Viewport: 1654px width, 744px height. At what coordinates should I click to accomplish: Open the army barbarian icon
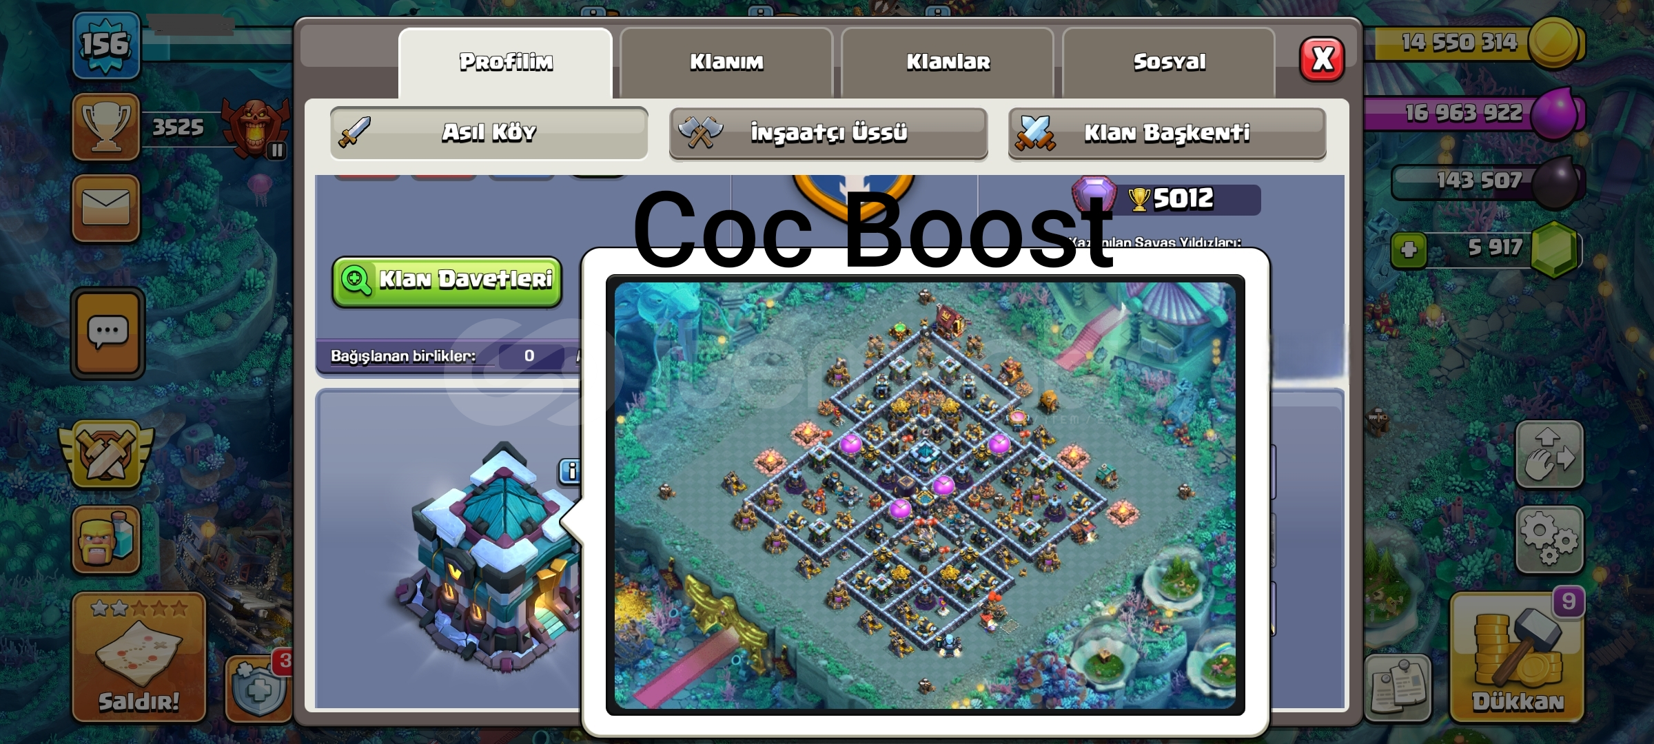pyautogui.click(x=106, y=539)
